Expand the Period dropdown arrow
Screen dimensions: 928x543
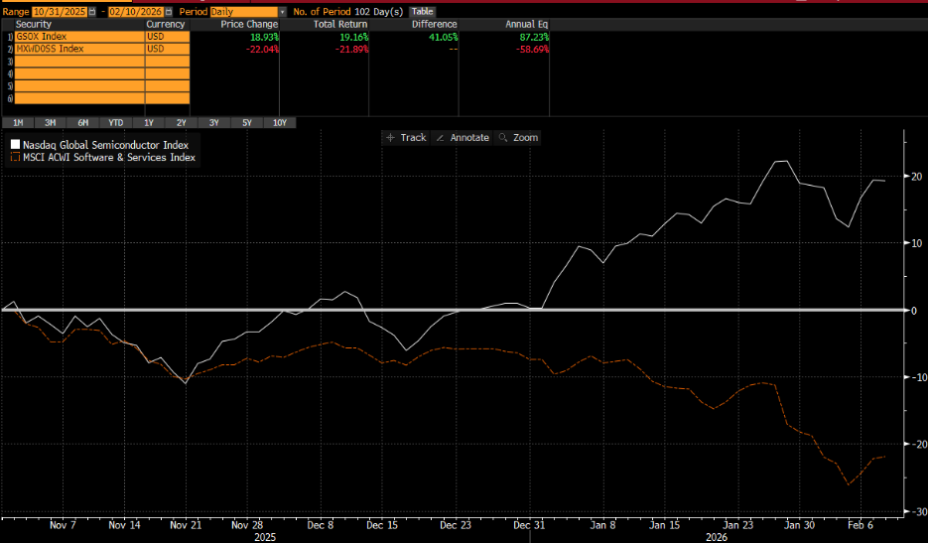[x=282, y=11]
